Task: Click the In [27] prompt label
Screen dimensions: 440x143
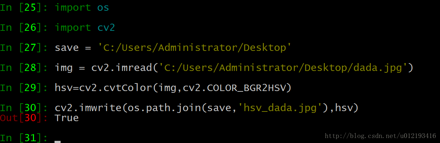Action: (24, 48)
